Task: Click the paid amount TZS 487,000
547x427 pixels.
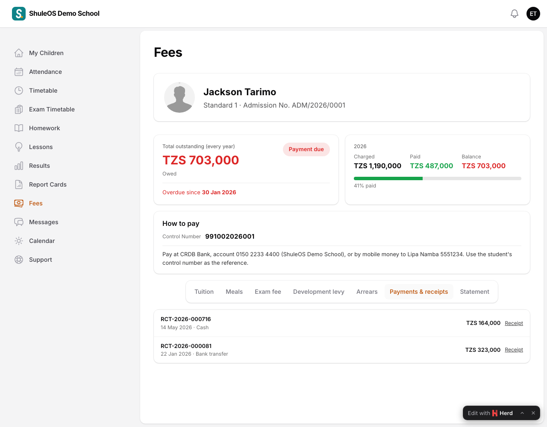Action: (432, 166)
